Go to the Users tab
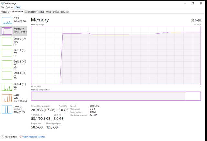The width and height of the screenshot is (207, 141). 49,12
